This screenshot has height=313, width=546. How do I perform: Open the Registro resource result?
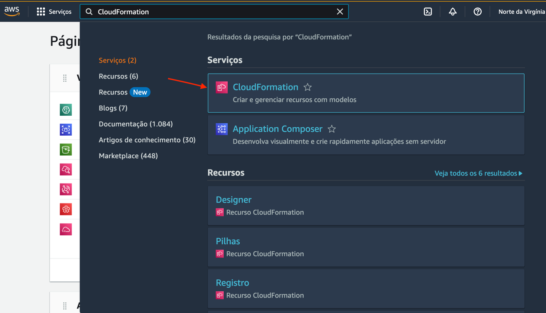(x=366, y=289)
